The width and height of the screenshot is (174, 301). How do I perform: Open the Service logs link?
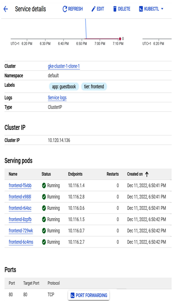pyautogui.click(x=57, y=98)
